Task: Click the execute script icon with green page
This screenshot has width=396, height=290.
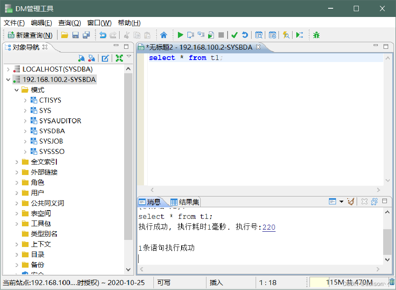Action: click(x=211, y=35)
